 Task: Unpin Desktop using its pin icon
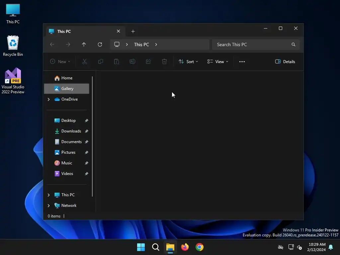87,121
